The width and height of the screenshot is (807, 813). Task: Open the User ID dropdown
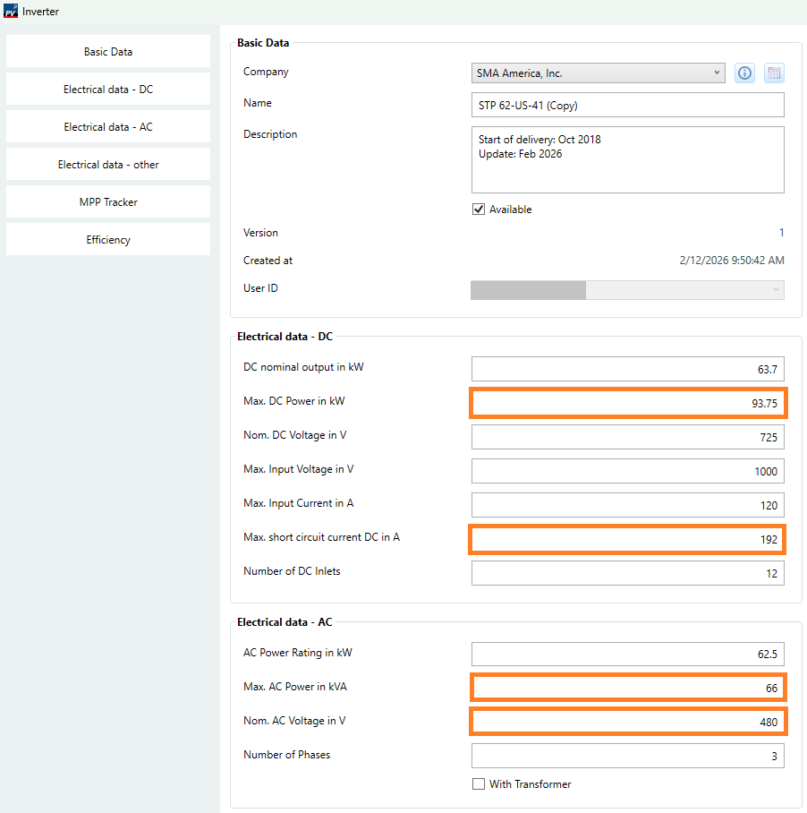(627, 289)
